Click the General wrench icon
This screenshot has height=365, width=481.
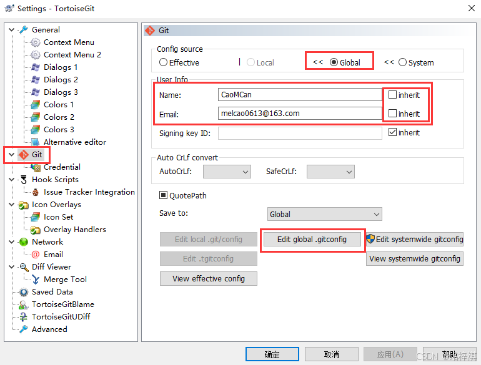tap(24, 30)
